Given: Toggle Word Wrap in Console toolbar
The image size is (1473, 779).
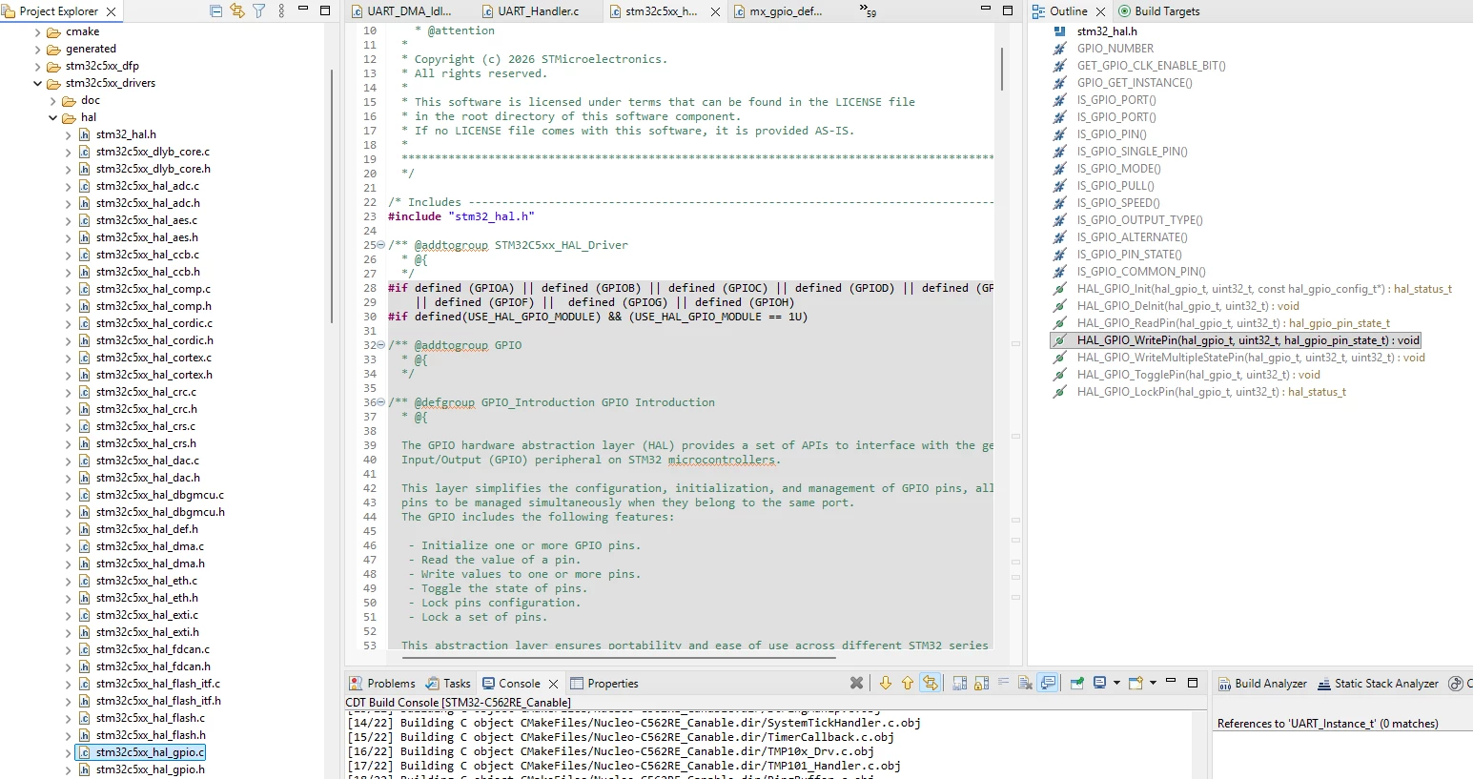Looking at the screenshot, I should [x=1003, y=683].
